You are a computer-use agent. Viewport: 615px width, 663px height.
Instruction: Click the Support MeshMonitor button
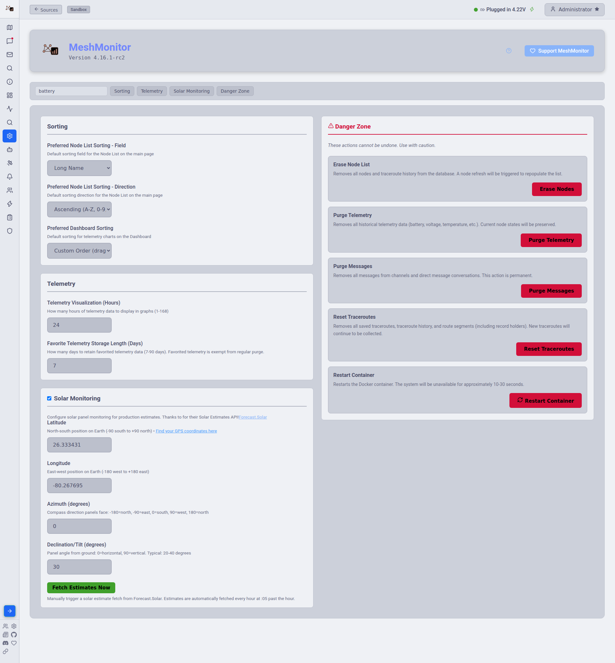point(559,51)
